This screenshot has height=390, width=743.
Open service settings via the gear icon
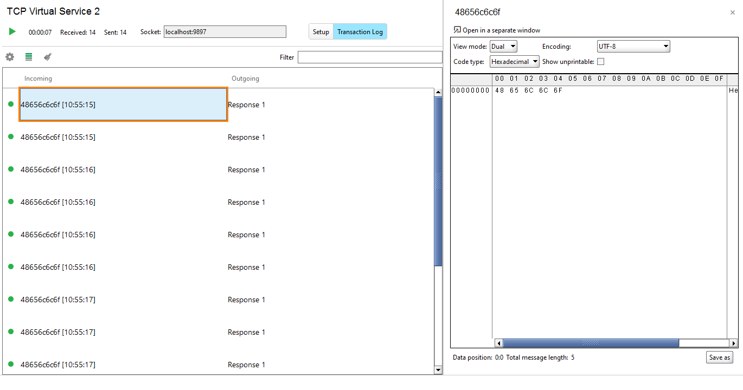click(x=9, y=56)
